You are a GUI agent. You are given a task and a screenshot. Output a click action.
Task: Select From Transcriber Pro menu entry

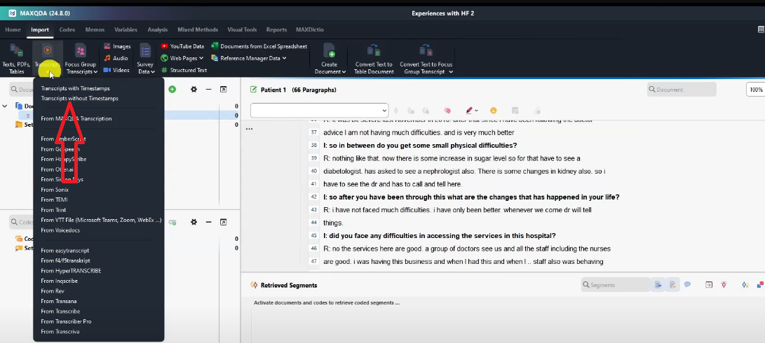66,321
